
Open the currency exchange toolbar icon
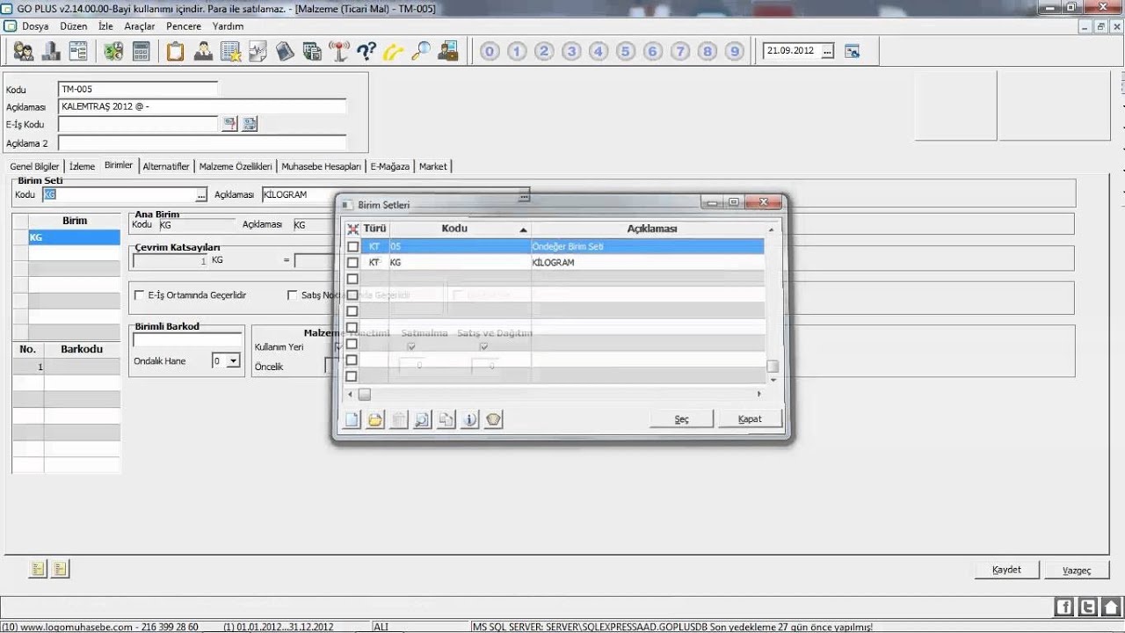click(x=113, y=51)
